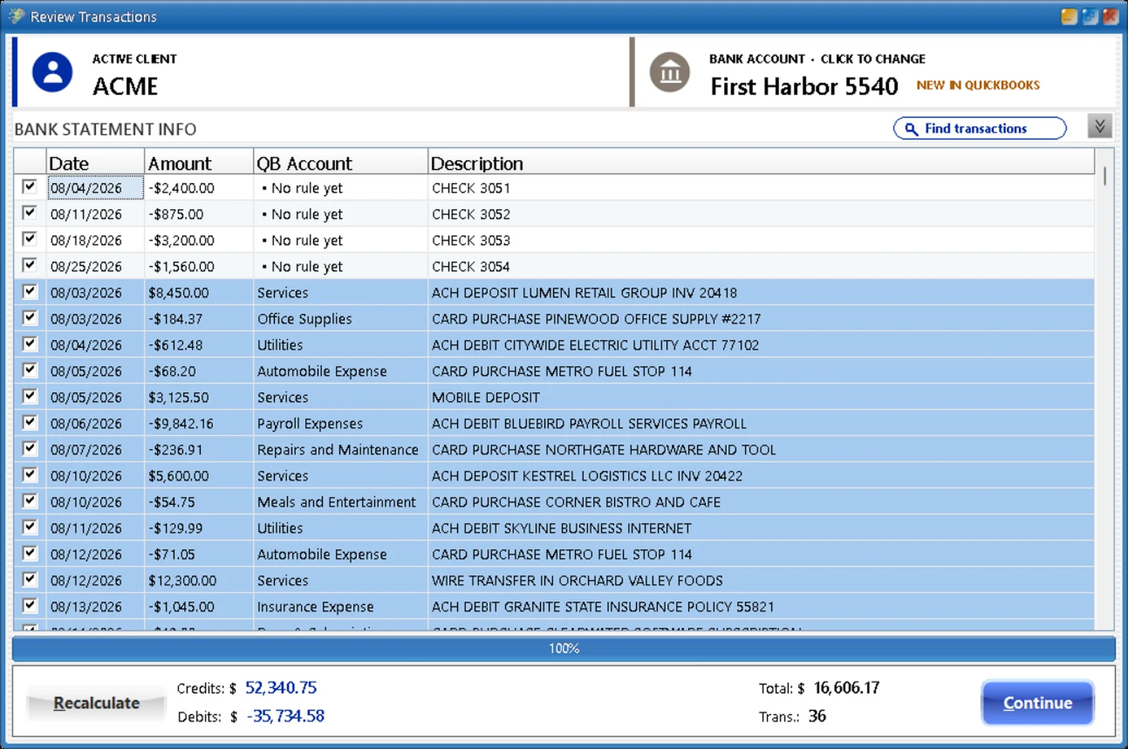Click the active client person icon
The image size is (1128, 749).
tap(52, 72)
